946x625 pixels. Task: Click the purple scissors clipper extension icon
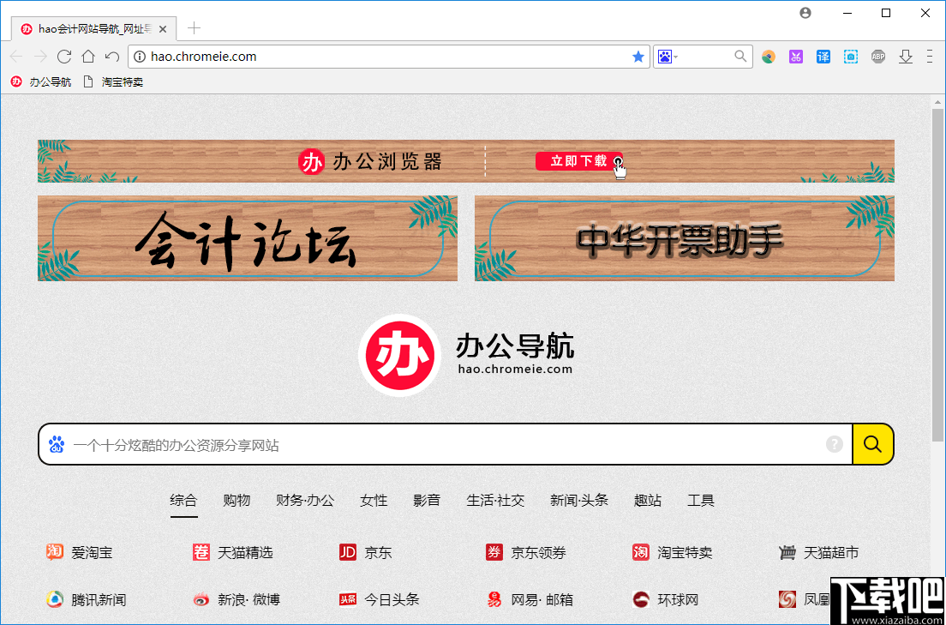[795, 56]
